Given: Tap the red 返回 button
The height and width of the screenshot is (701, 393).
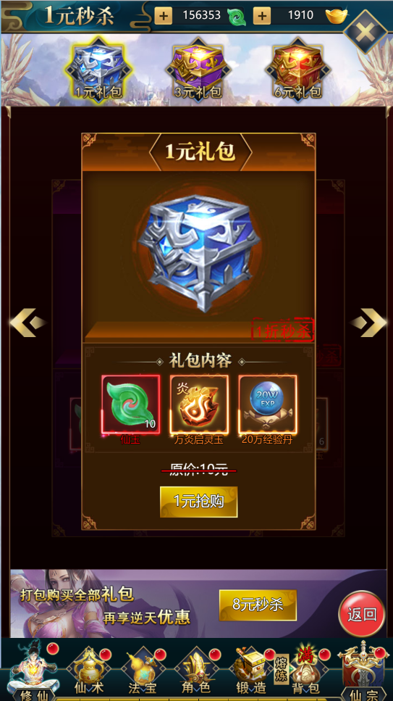Looking at the screenshot, I should pyautogui.click(x=362, y=614).
